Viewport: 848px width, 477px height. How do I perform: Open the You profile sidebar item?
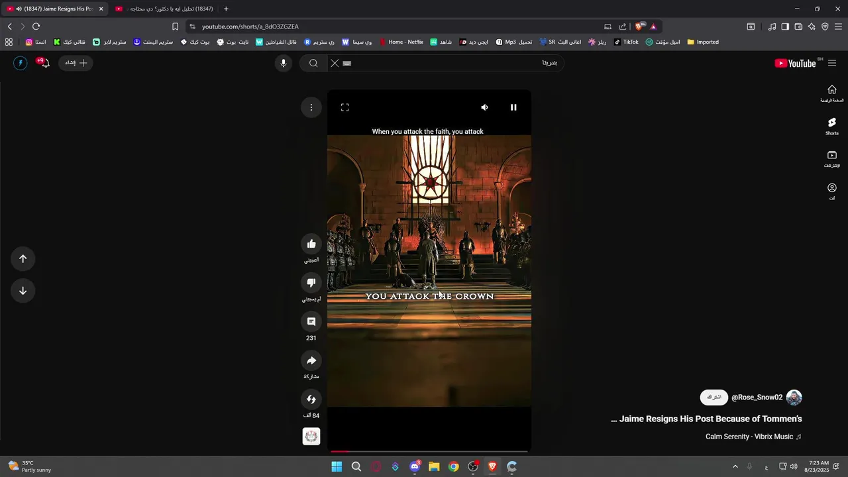tap(832, 191)
